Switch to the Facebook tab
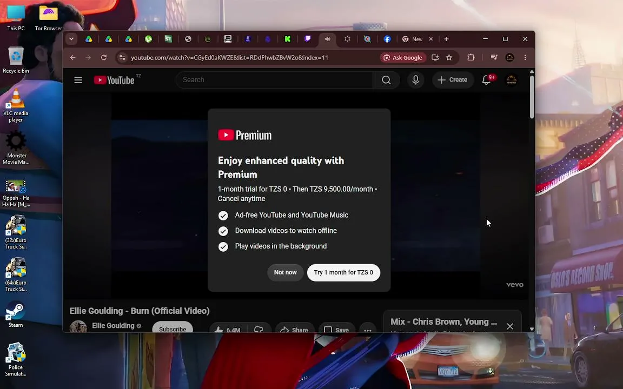623x389 pixels. (387, 39)
